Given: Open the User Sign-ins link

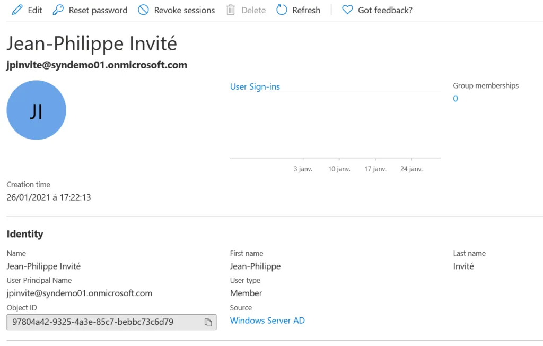Looking at the screenshot, I should pos(255,87).
